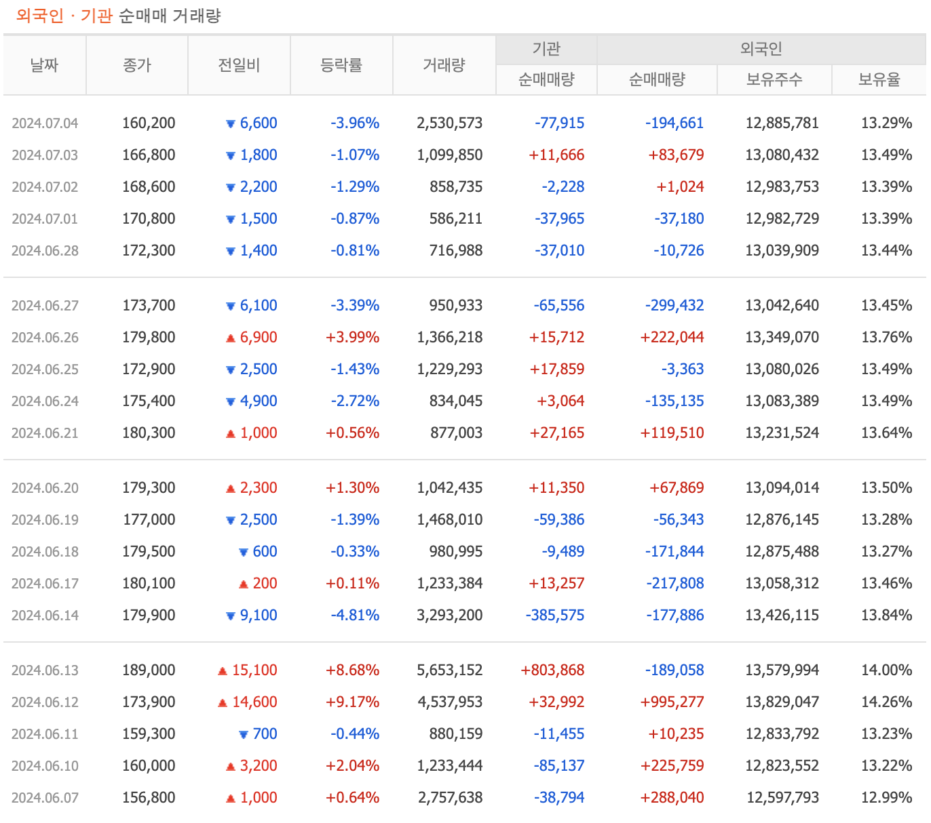Click the red triangle for 2024.06.12 gain
The image size is (931, 823).
click(x=223, y=702)
